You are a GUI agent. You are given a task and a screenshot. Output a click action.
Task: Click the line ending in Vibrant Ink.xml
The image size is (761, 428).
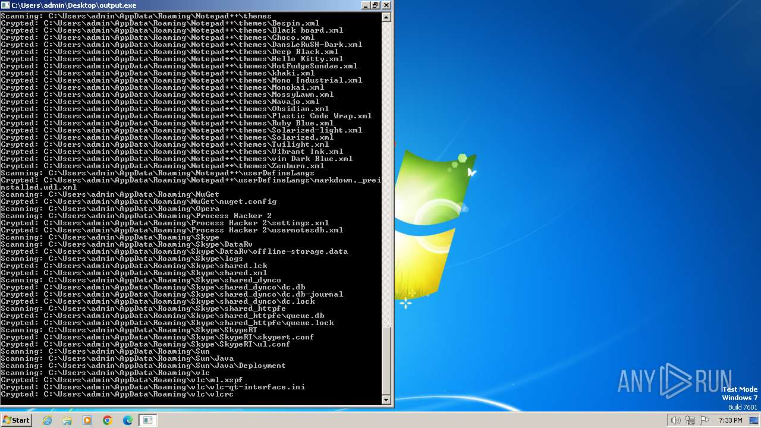(x=172, y=152)
